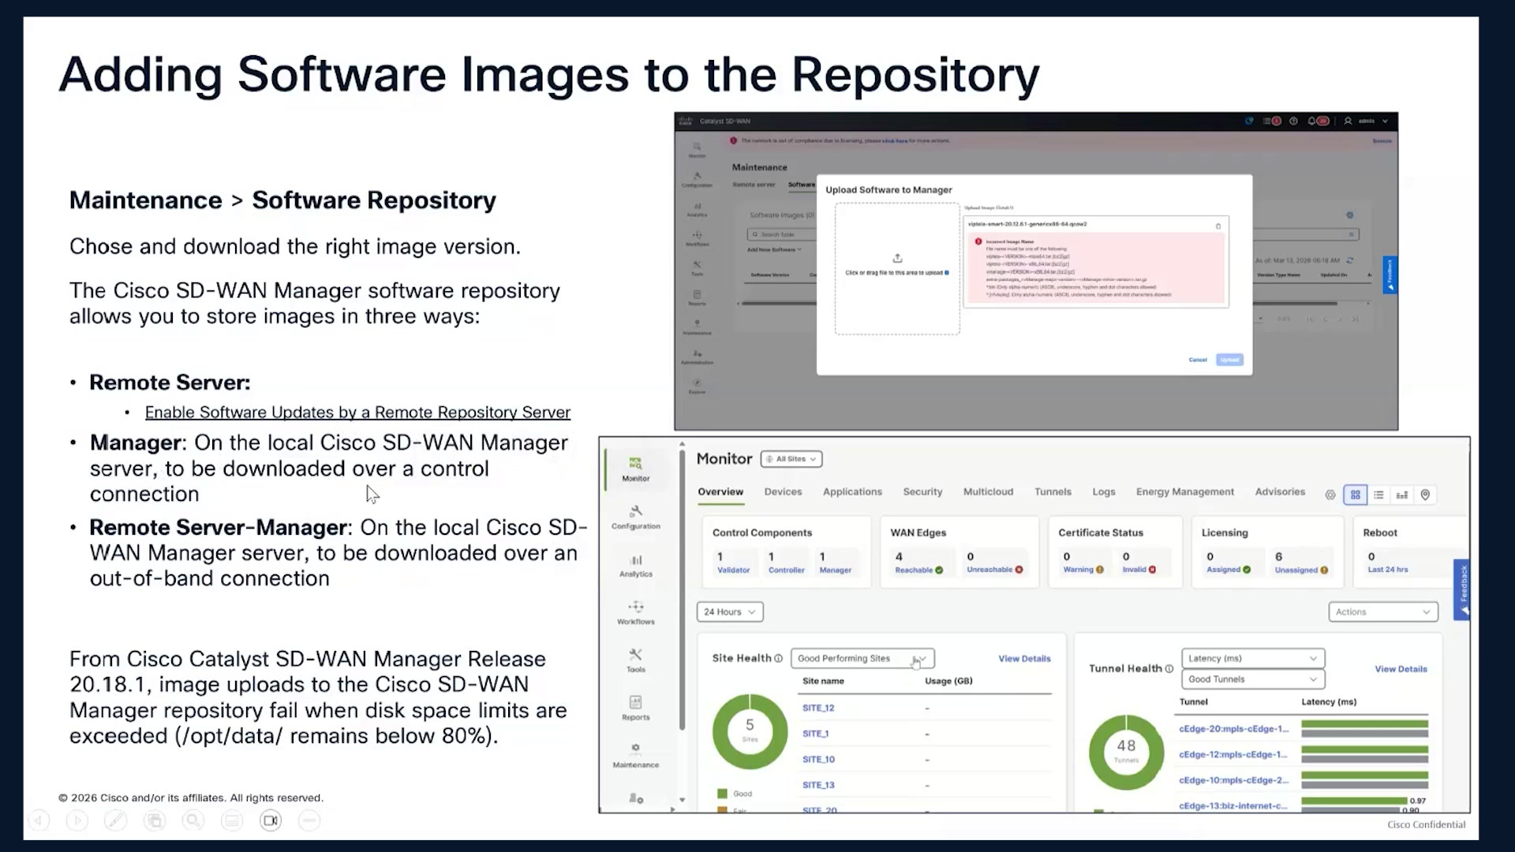Screen dimensions: 1515x852
Task: Click Reachable WAN Edges count
Action: 918,562
